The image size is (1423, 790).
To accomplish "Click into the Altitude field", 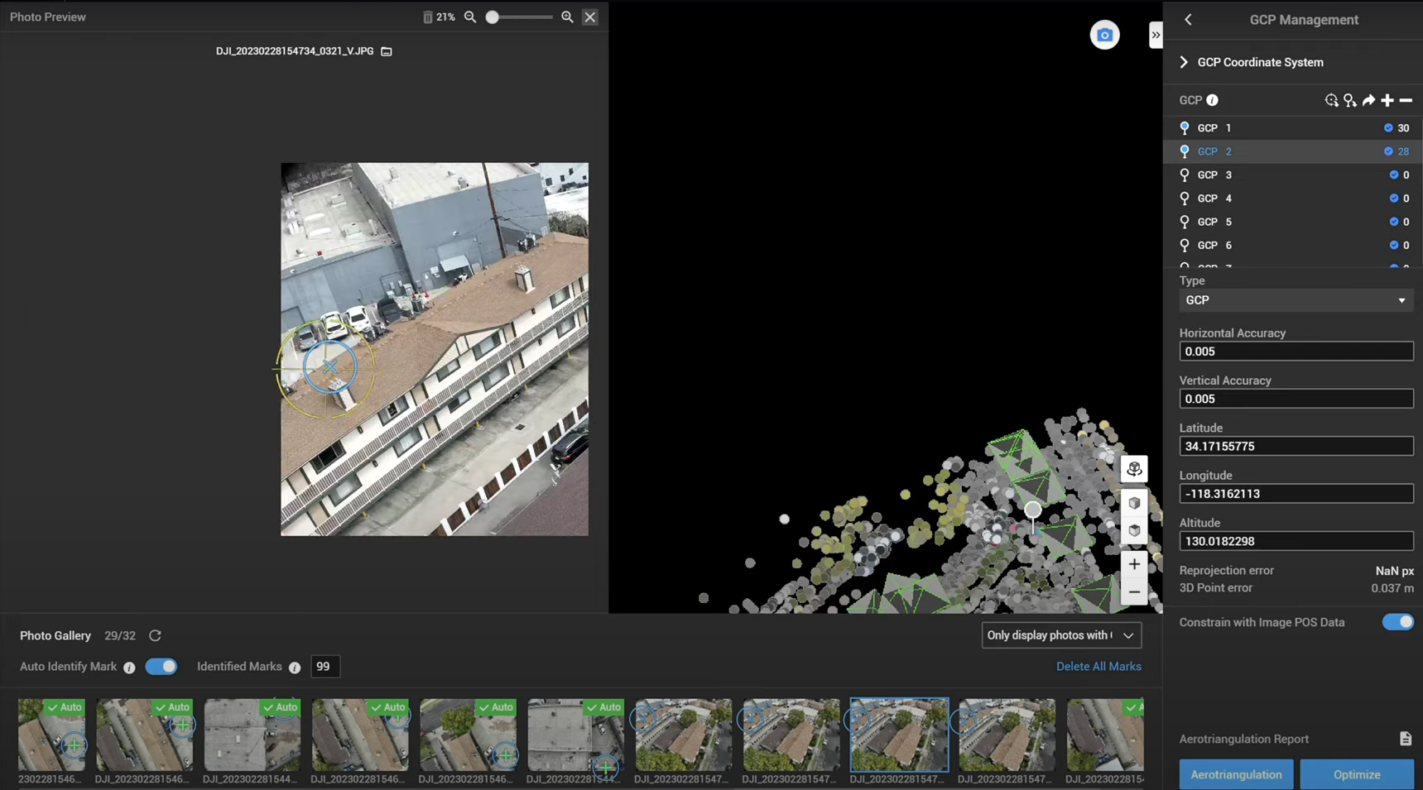I will pos(1296,541).
